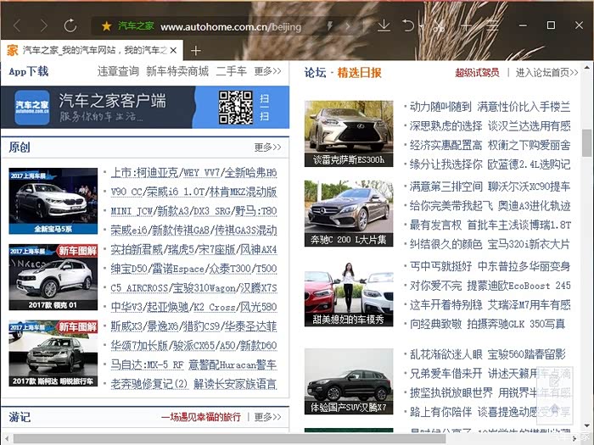The image size is (594, 445).
Task: Click the scissors screenshot tool icon
Action: click(x=439, y=26)
